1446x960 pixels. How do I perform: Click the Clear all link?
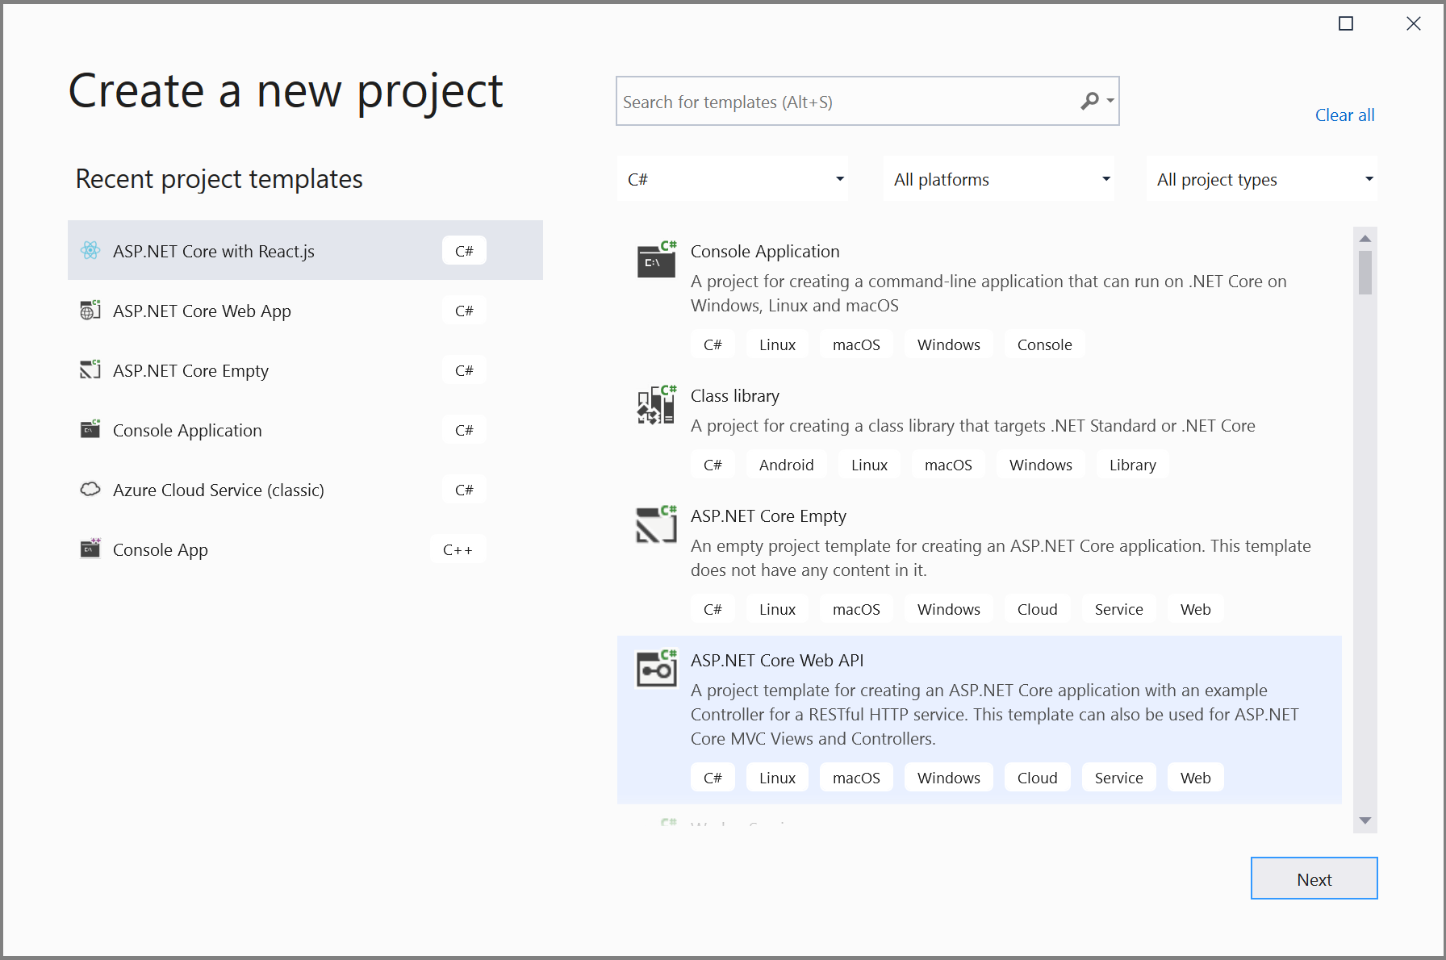pyautogui.click(x=1344, y=115)
